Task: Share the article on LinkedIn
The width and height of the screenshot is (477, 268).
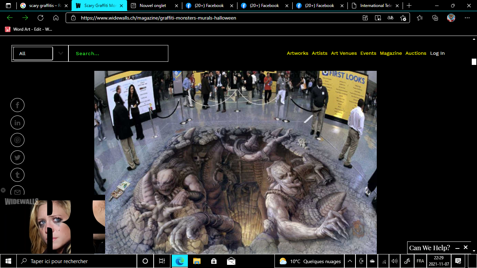Action: point(17,122)
